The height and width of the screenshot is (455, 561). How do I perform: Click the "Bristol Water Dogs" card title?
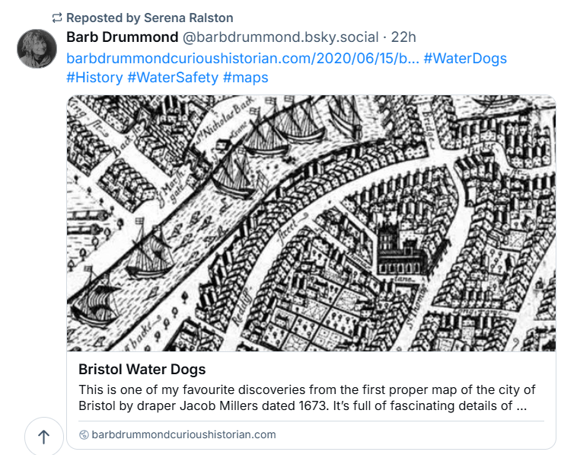(x=142, y=370)
